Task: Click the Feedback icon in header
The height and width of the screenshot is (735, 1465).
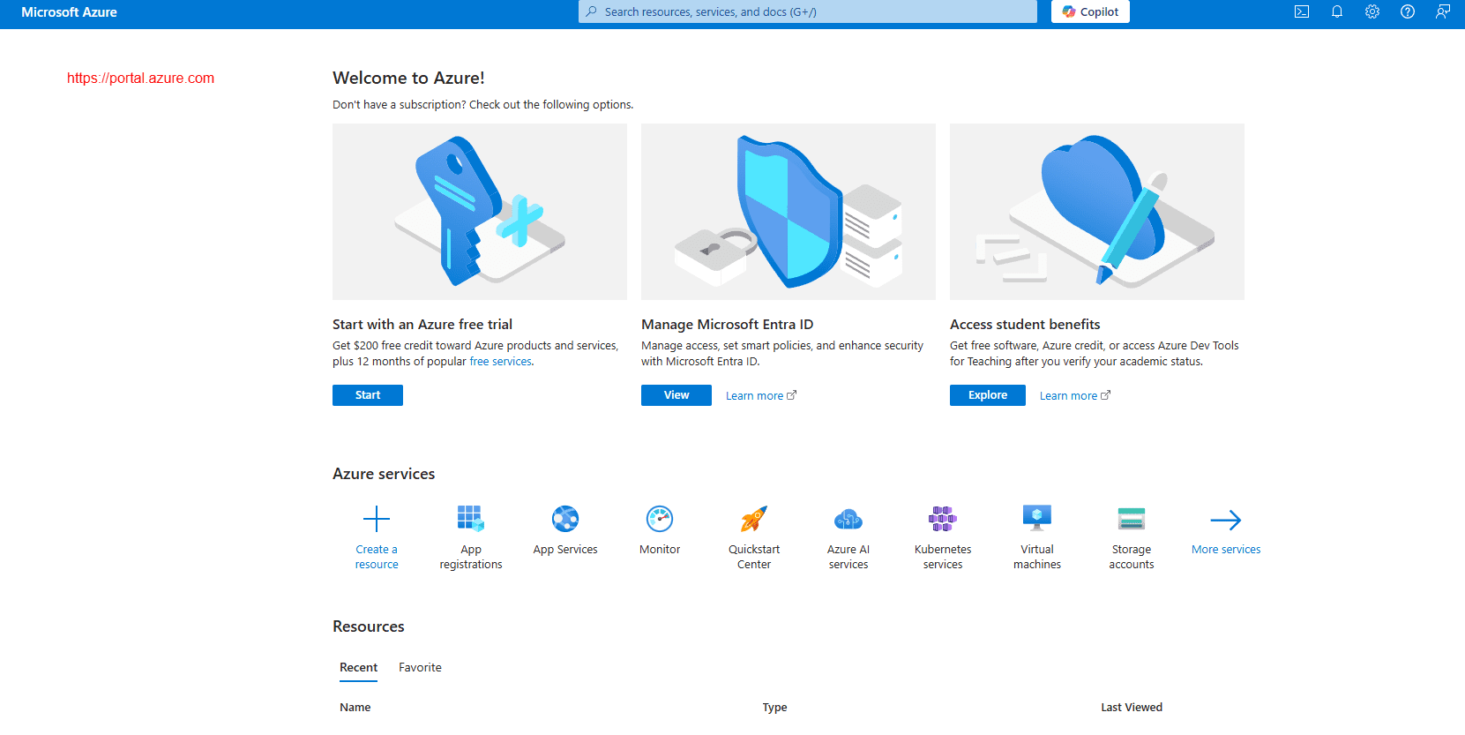Action: [1442, 11]
